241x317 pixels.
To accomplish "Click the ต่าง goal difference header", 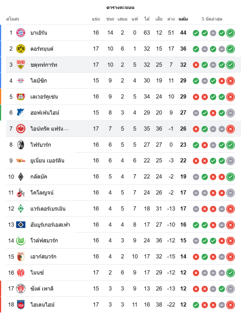I will pyautogui.click(x=171, y=19).
